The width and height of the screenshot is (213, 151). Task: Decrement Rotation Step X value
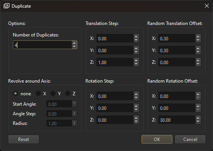point(136,98)
